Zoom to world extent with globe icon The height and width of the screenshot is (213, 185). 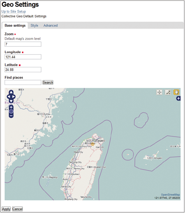11,112
